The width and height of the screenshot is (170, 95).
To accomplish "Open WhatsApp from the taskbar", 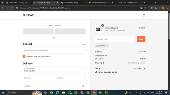I will click(x=70, y=93).
